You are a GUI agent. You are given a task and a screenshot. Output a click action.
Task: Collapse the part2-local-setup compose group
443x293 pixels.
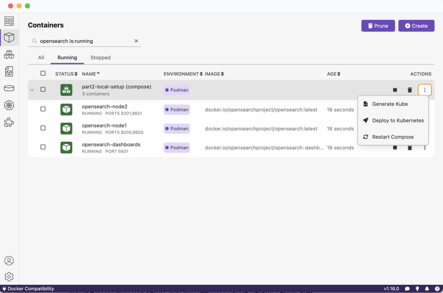(x=32, y=90)
